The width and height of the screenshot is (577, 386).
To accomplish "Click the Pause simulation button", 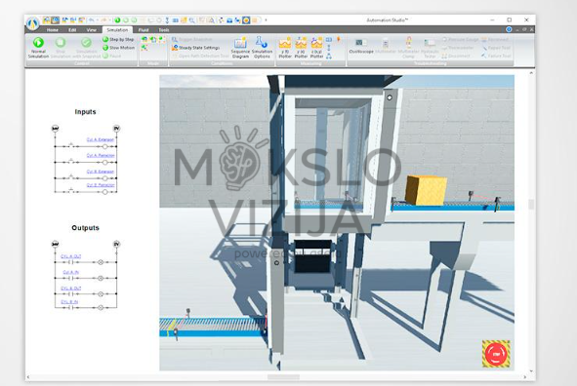I will click(x=112, y=56).
